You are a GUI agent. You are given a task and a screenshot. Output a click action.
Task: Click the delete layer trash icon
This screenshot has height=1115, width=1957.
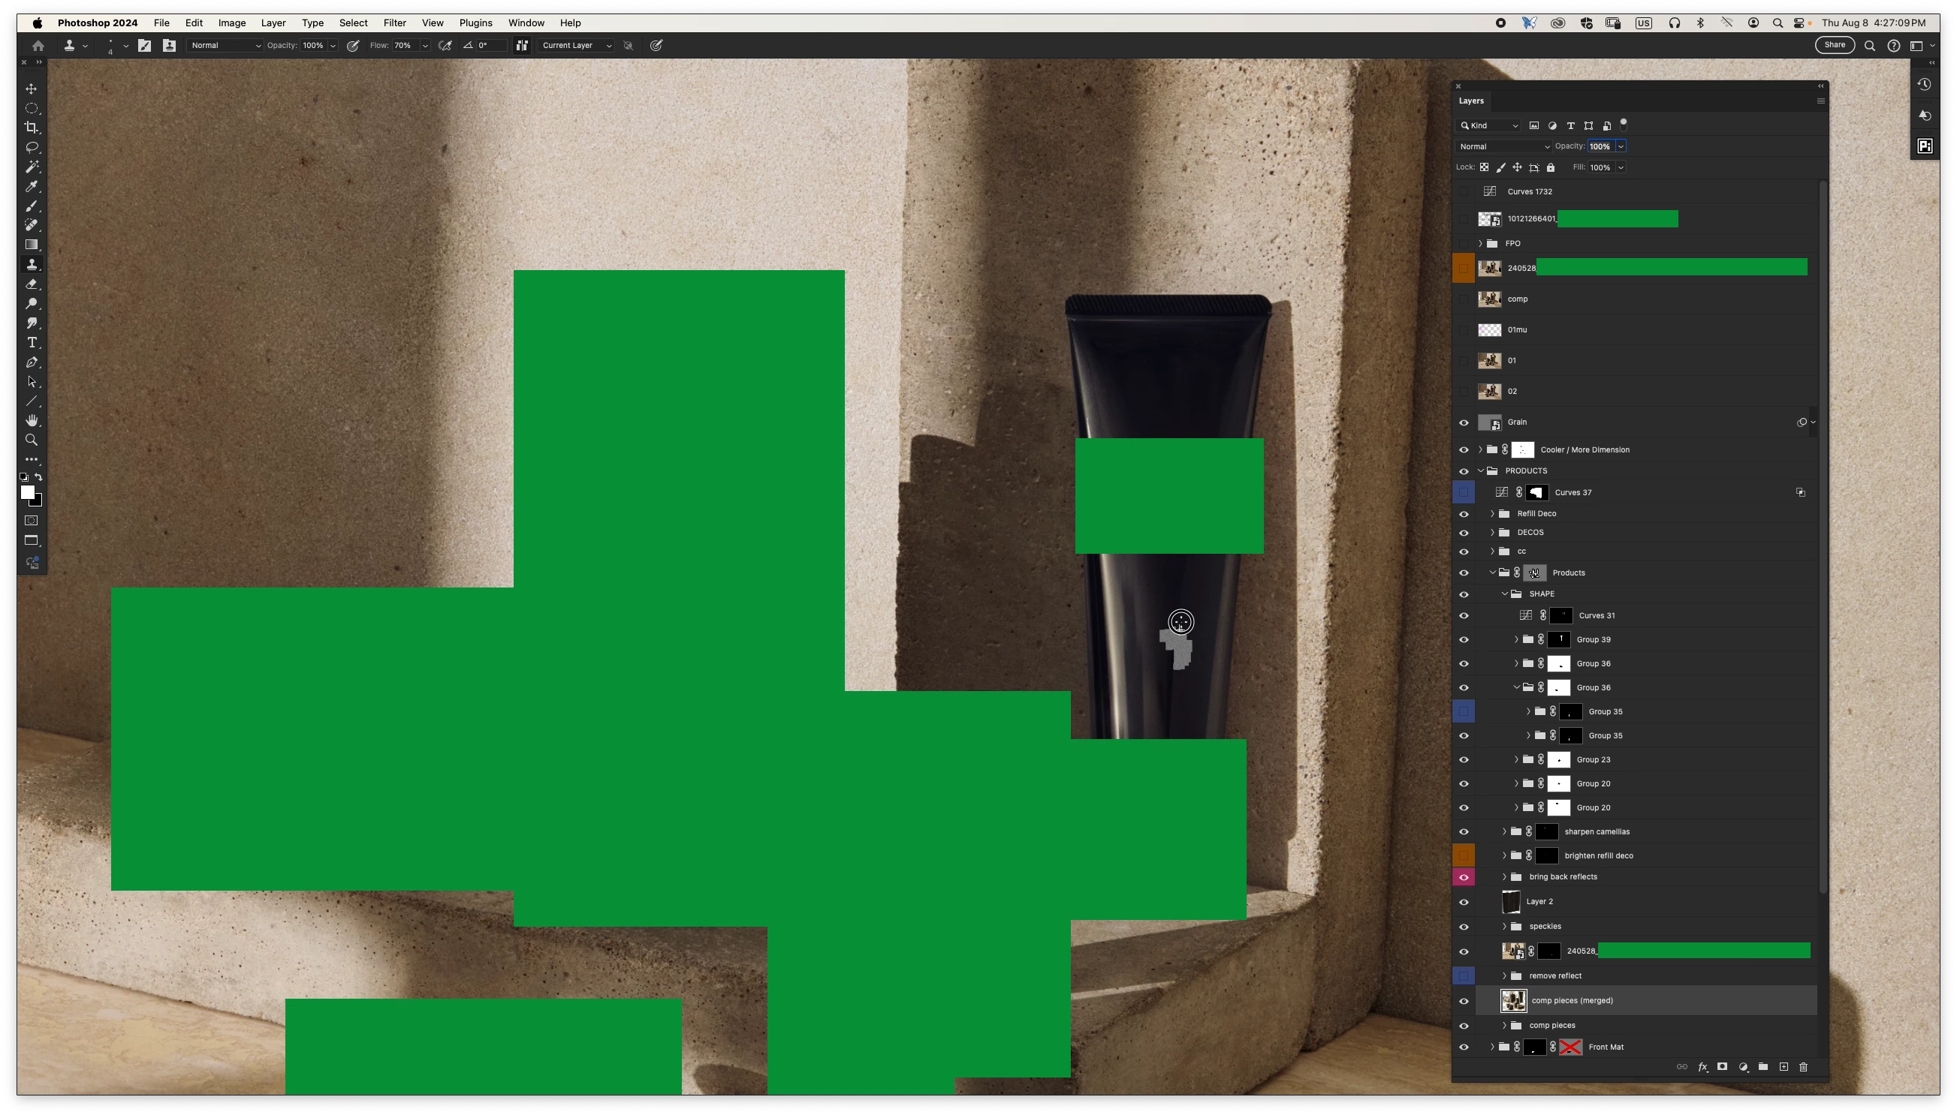click(x=1803, y=1067)
